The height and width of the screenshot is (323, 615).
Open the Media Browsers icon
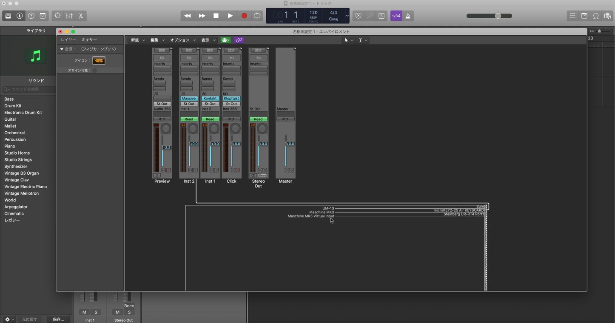click(x=607, y=16)
